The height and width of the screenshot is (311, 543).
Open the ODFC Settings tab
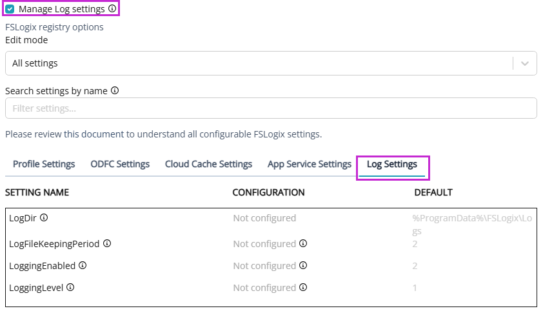120,164
